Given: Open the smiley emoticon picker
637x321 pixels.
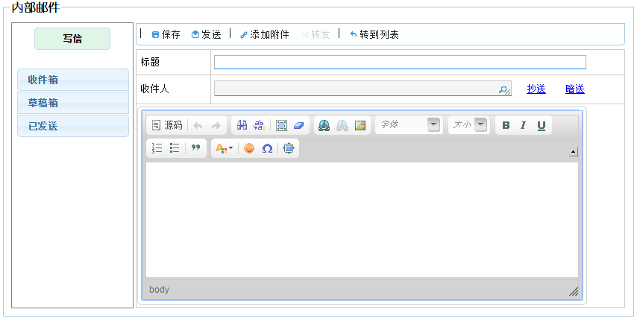Looking at the screenshot, I should tap(249, 148).
